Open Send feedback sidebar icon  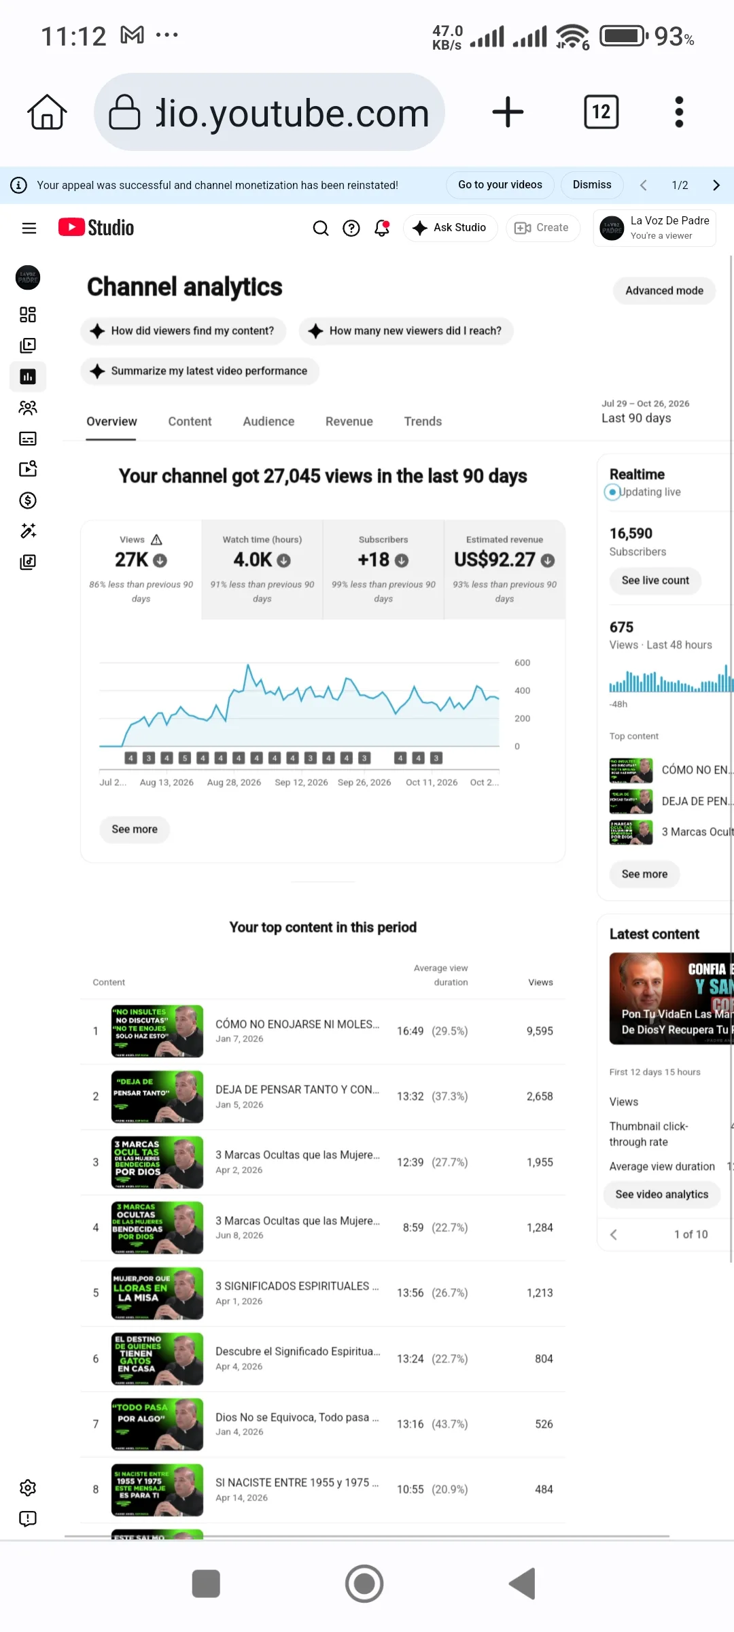(28, 1519)
